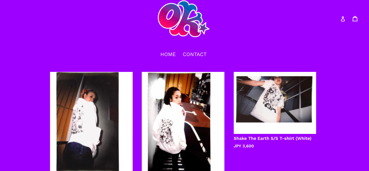This screenshot has height=171, width=369.
Task: Open the white T-shirt product photo
Action: [275, 103]
